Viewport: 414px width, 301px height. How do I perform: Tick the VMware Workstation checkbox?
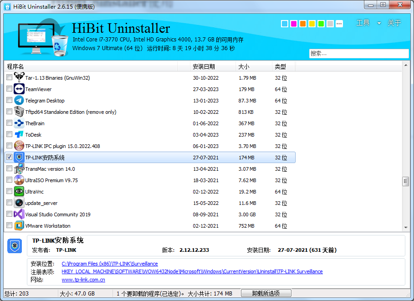(x=10, y=225)
